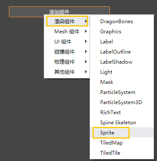The height and width of the screenshot is (161, 157).
Task: Choose ParticleSystem from the list
Action: [x=122, y=92]
